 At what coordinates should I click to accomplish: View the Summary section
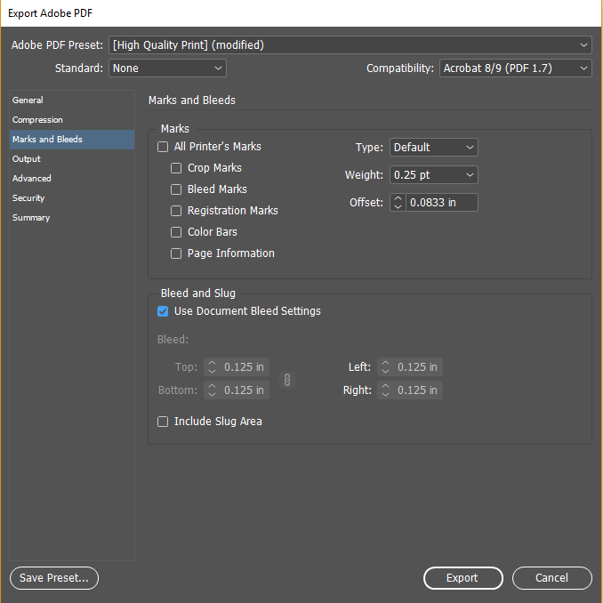72,218
